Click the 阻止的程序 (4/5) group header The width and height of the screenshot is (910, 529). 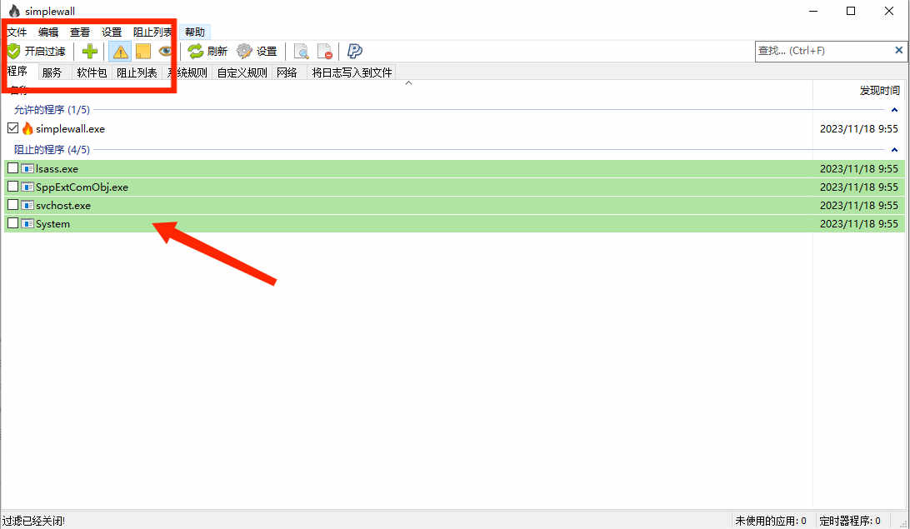pyautogui.click(x=52, y=150)
